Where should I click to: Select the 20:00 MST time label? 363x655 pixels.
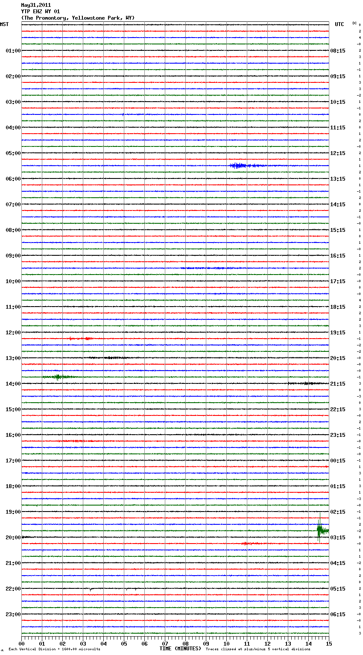point(13,538)
